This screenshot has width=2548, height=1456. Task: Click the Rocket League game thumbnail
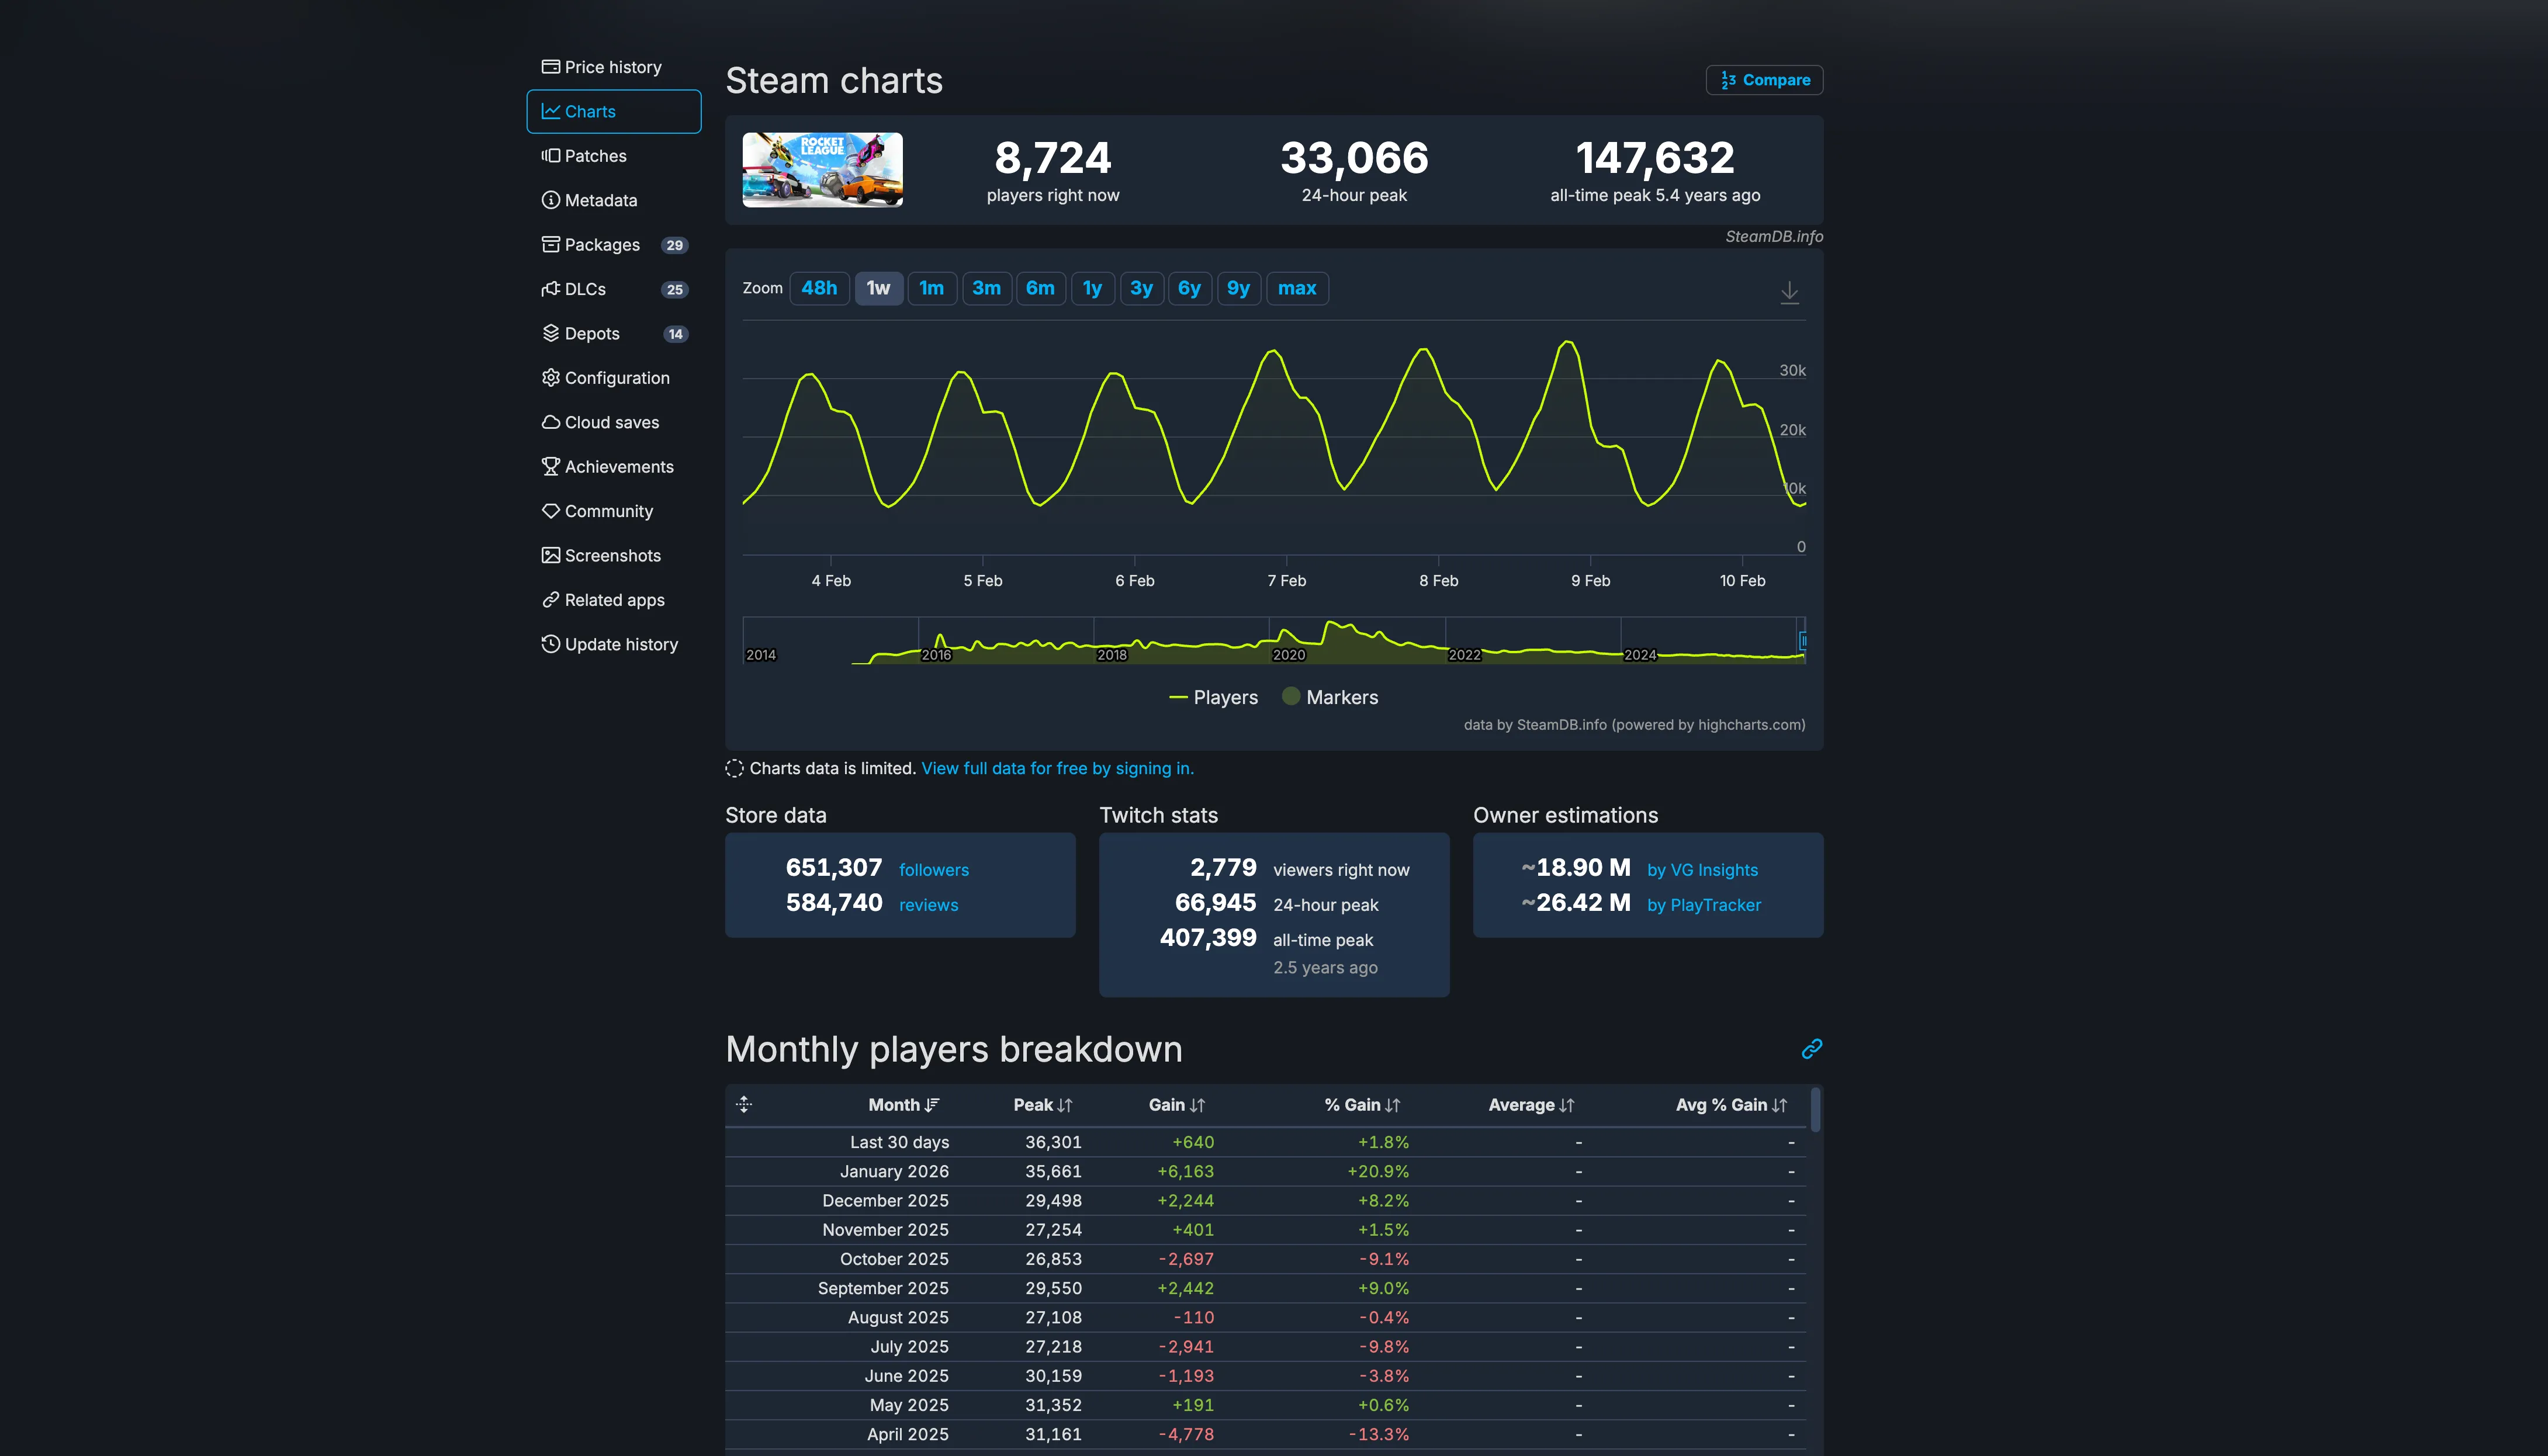pos(822,169)
